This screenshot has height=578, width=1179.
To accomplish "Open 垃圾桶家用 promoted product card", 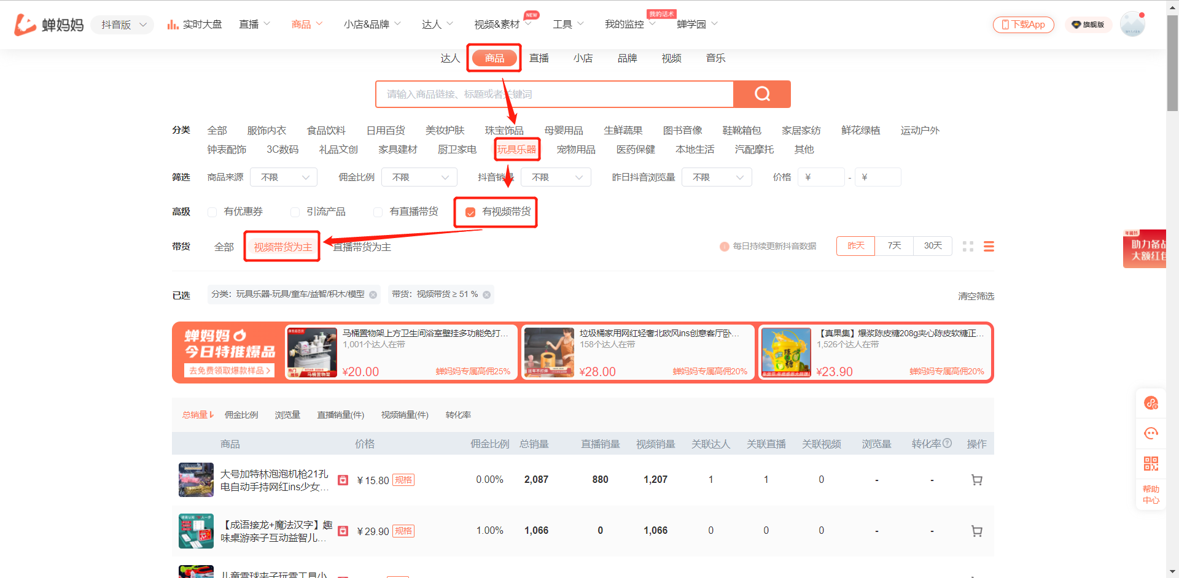I will click(x=637, y=352).
